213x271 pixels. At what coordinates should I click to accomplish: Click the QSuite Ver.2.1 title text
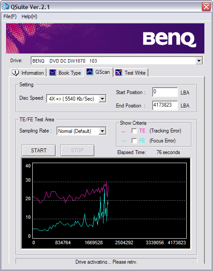30,7
